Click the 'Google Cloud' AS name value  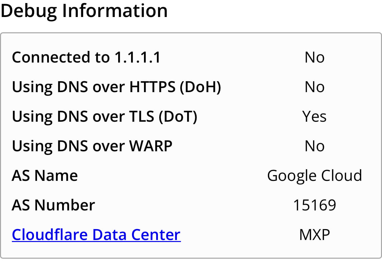314,176
